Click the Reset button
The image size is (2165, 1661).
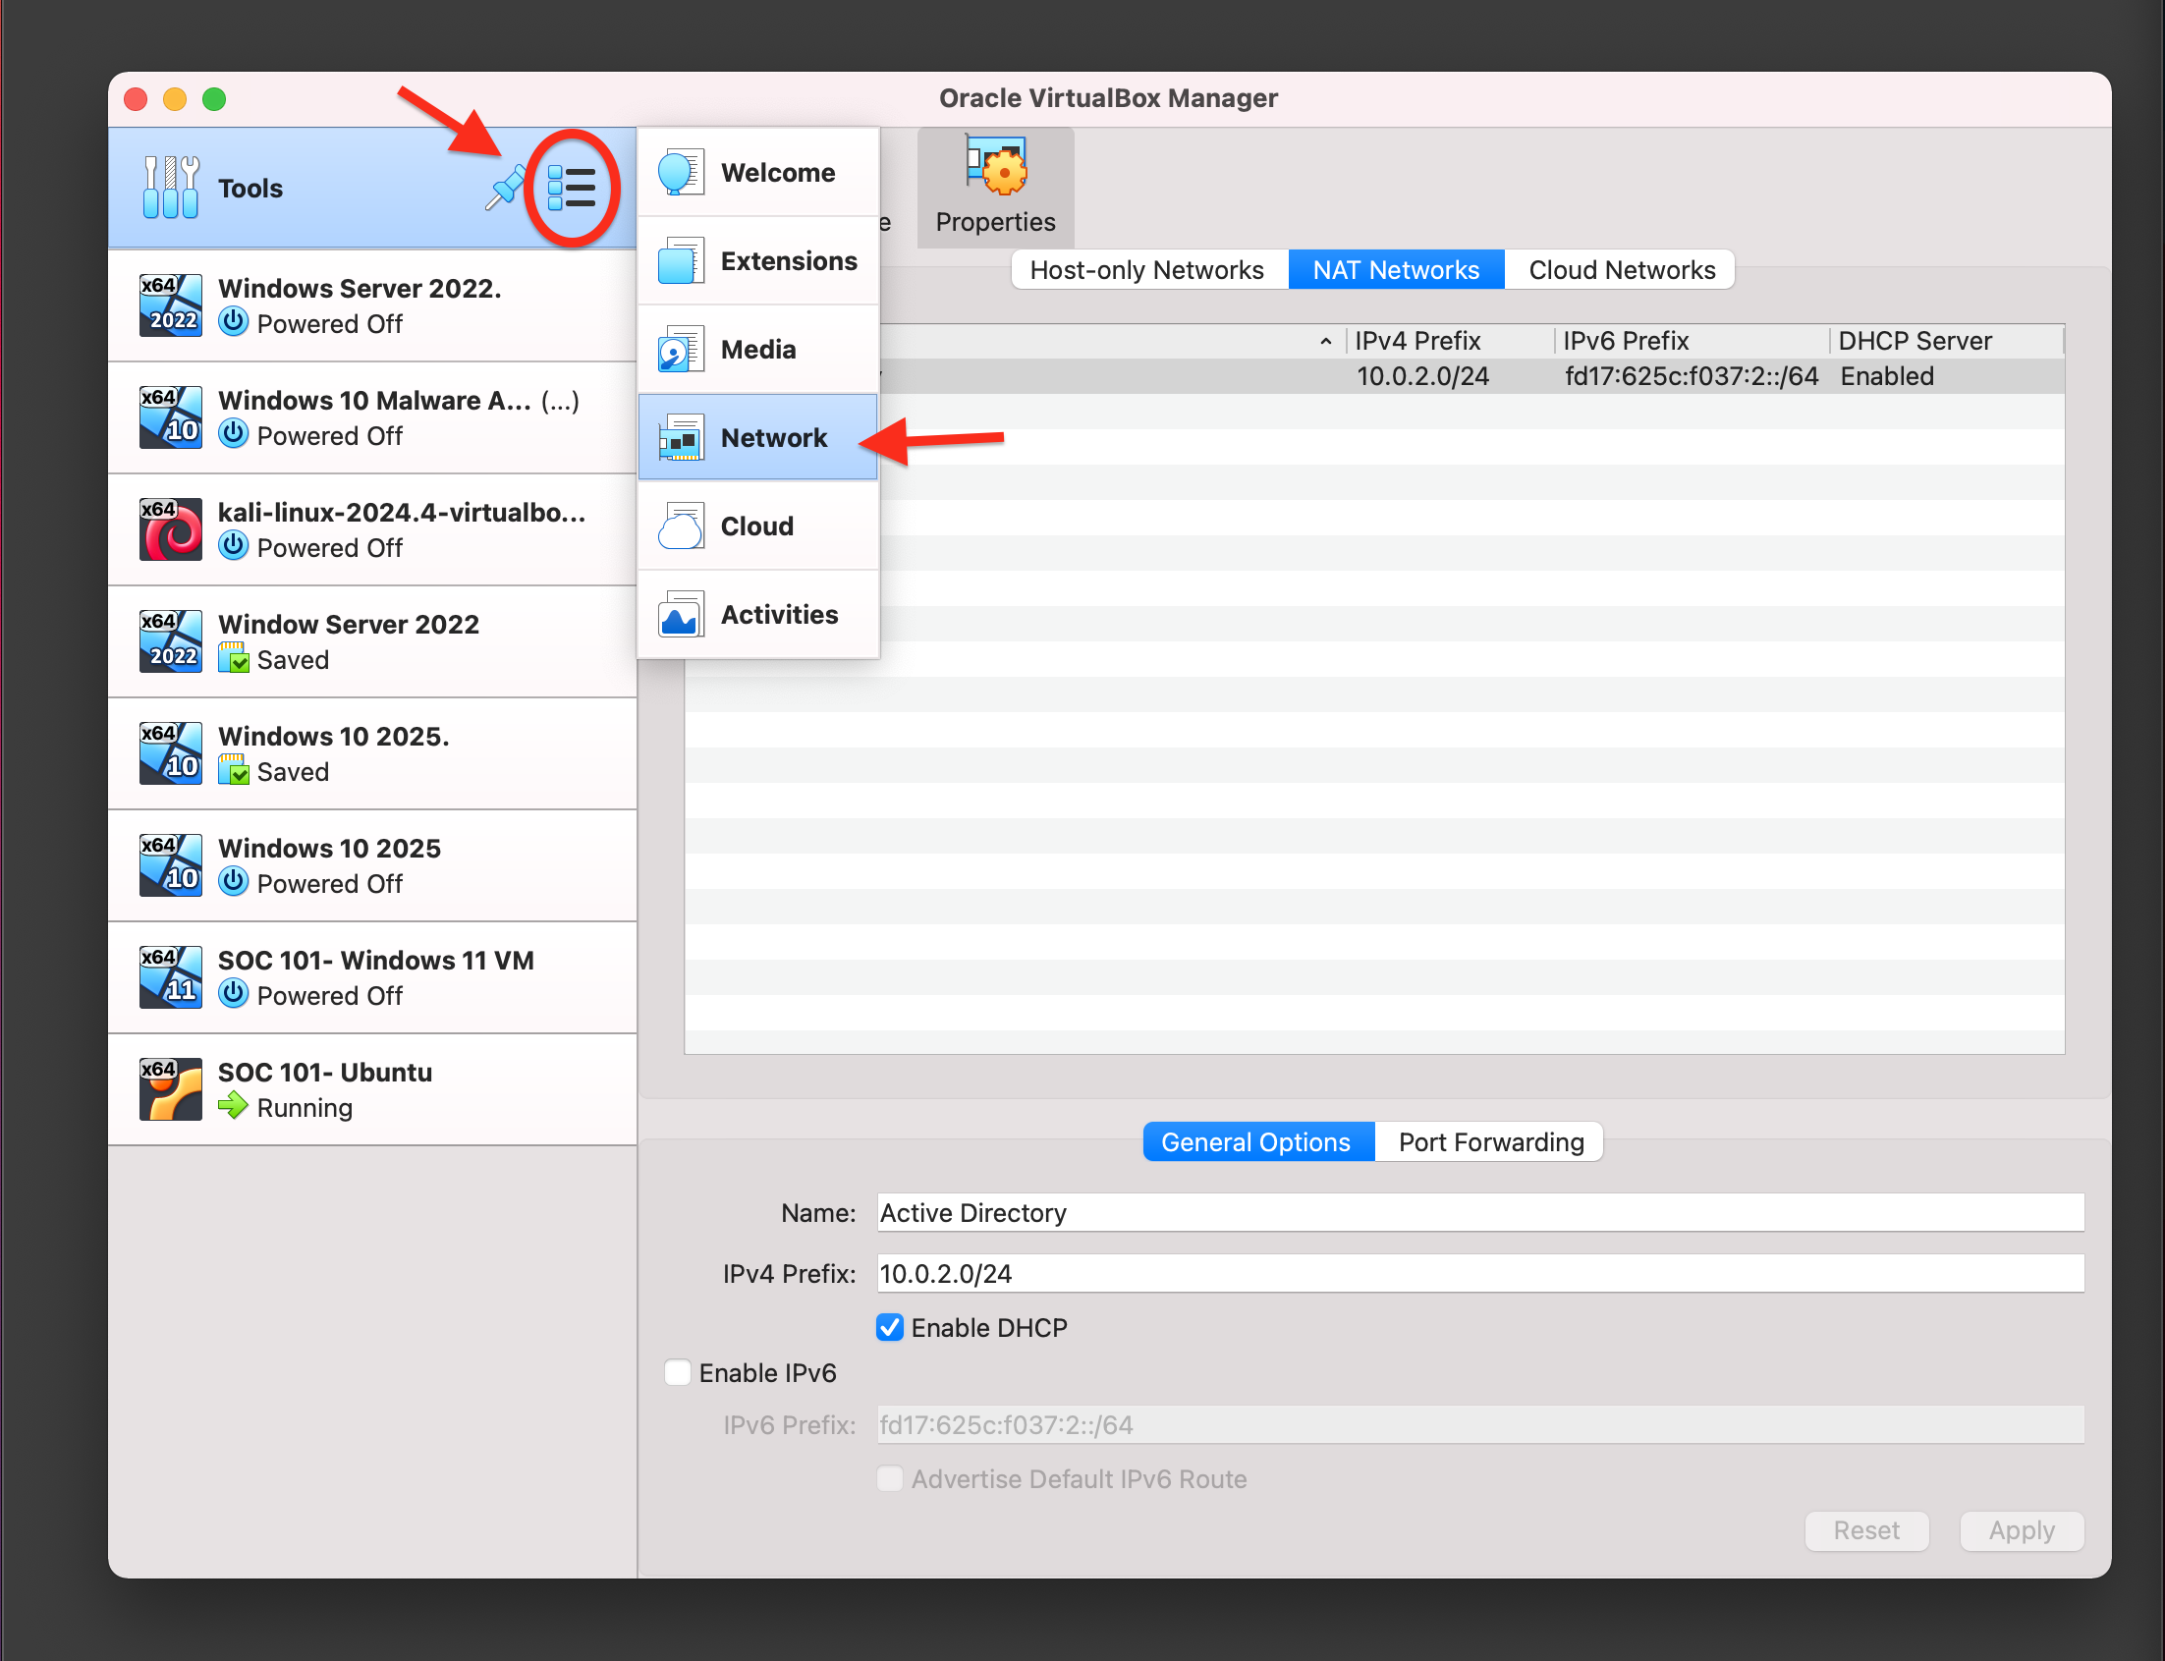click(x=1866, y=1530)
